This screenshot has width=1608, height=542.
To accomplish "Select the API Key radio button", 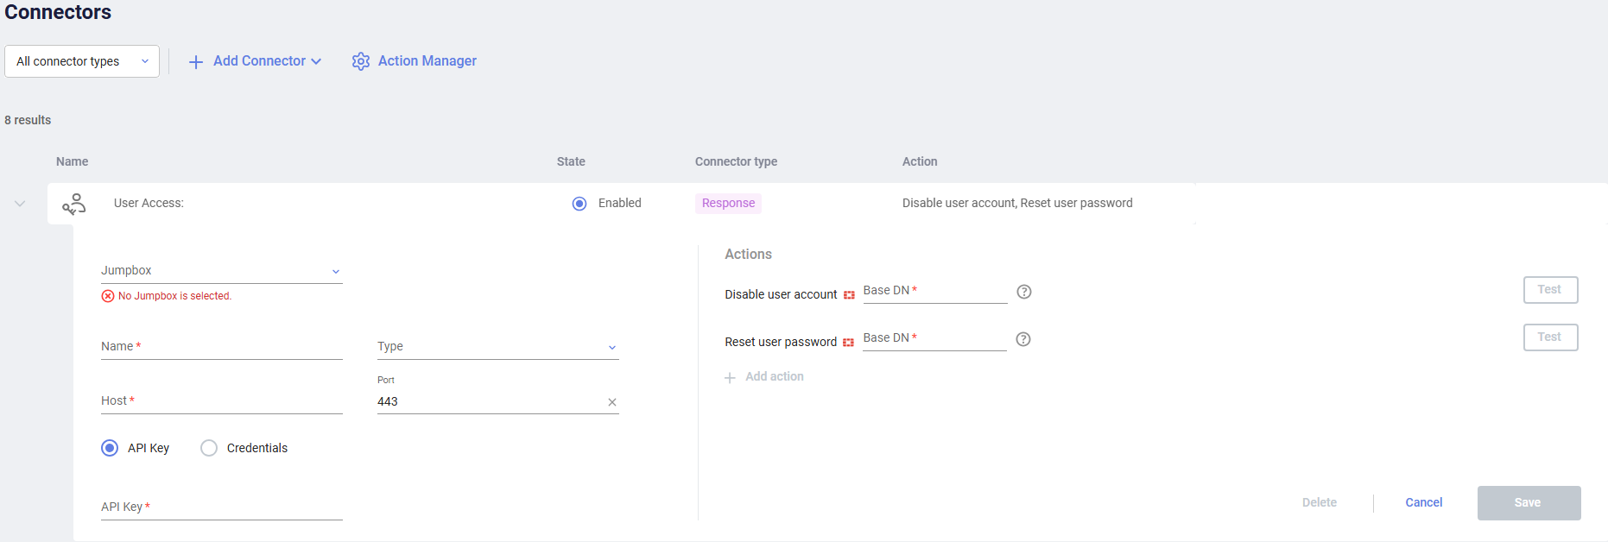I will 110,448.
